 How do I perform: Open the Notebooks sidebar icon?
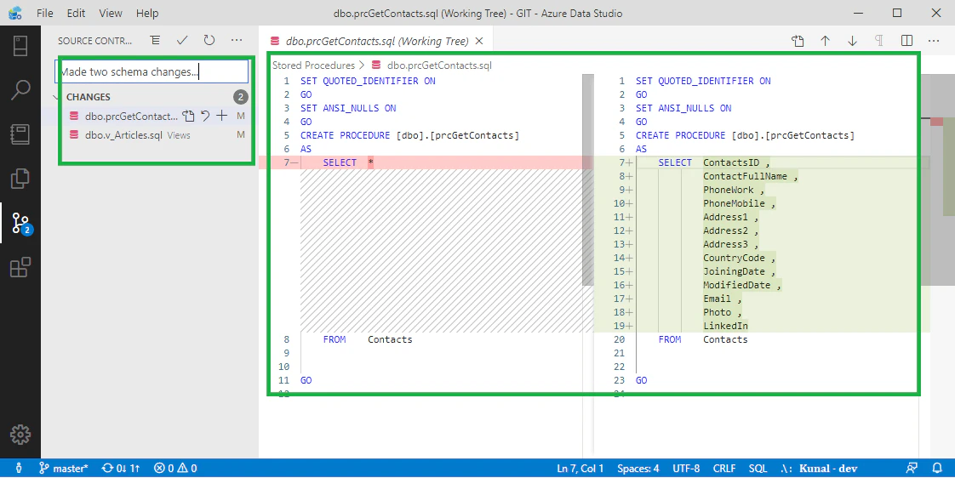(20, 134)
